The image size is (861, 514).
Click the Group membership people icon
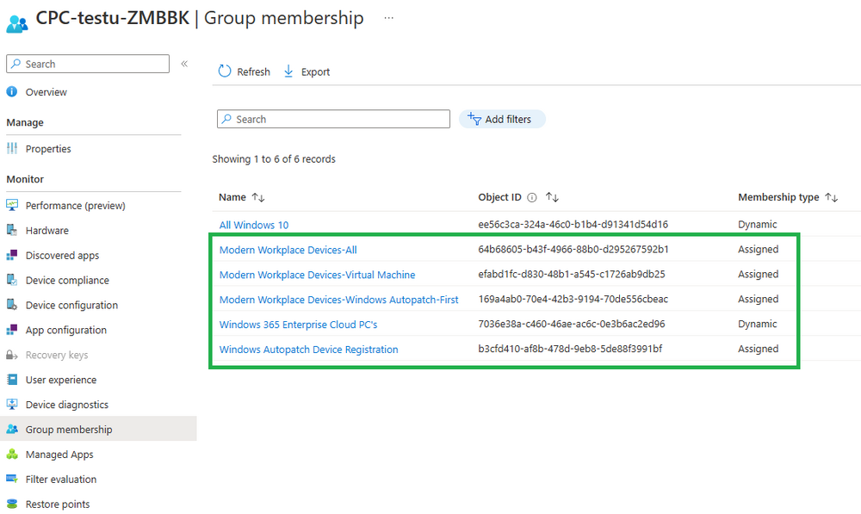coord(11,429)
